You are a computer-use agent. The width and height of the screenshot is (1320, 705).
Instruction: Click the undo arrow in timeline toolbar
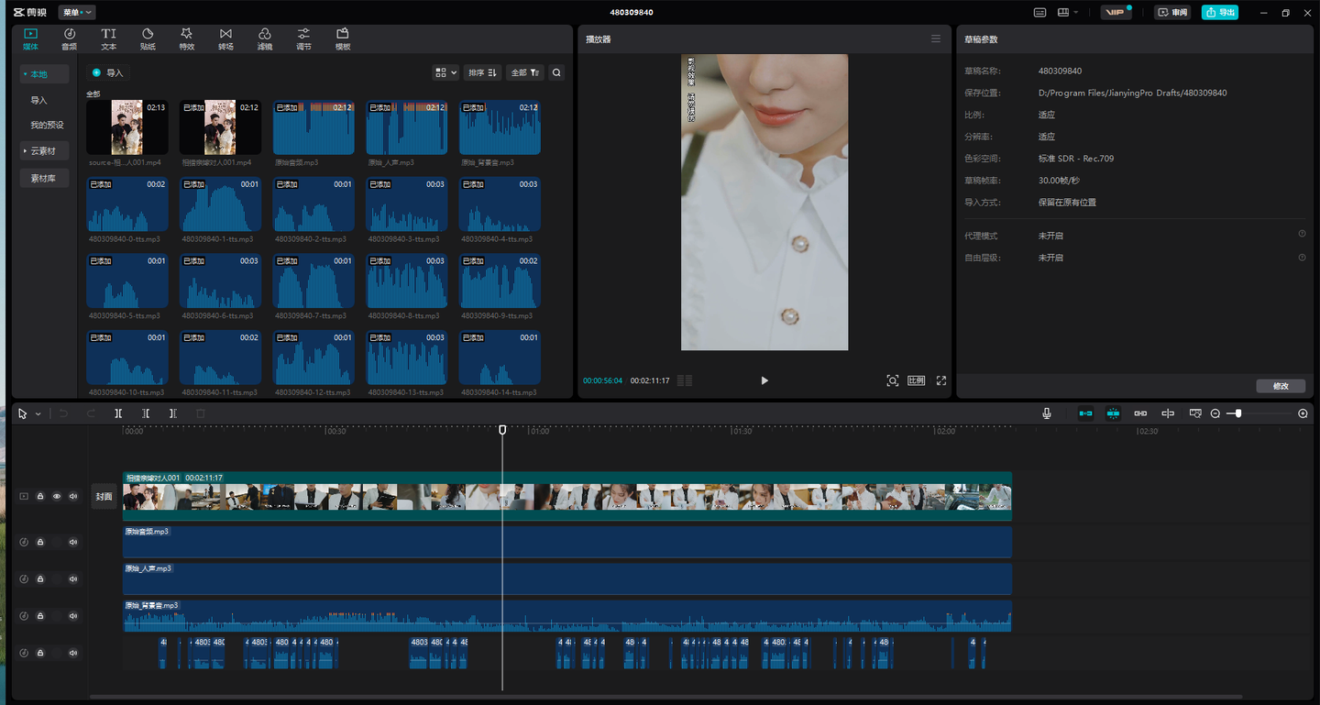(63, 413)
